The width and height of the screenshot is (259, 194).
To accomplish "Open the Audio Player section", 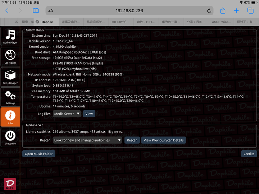I will 10,36.
